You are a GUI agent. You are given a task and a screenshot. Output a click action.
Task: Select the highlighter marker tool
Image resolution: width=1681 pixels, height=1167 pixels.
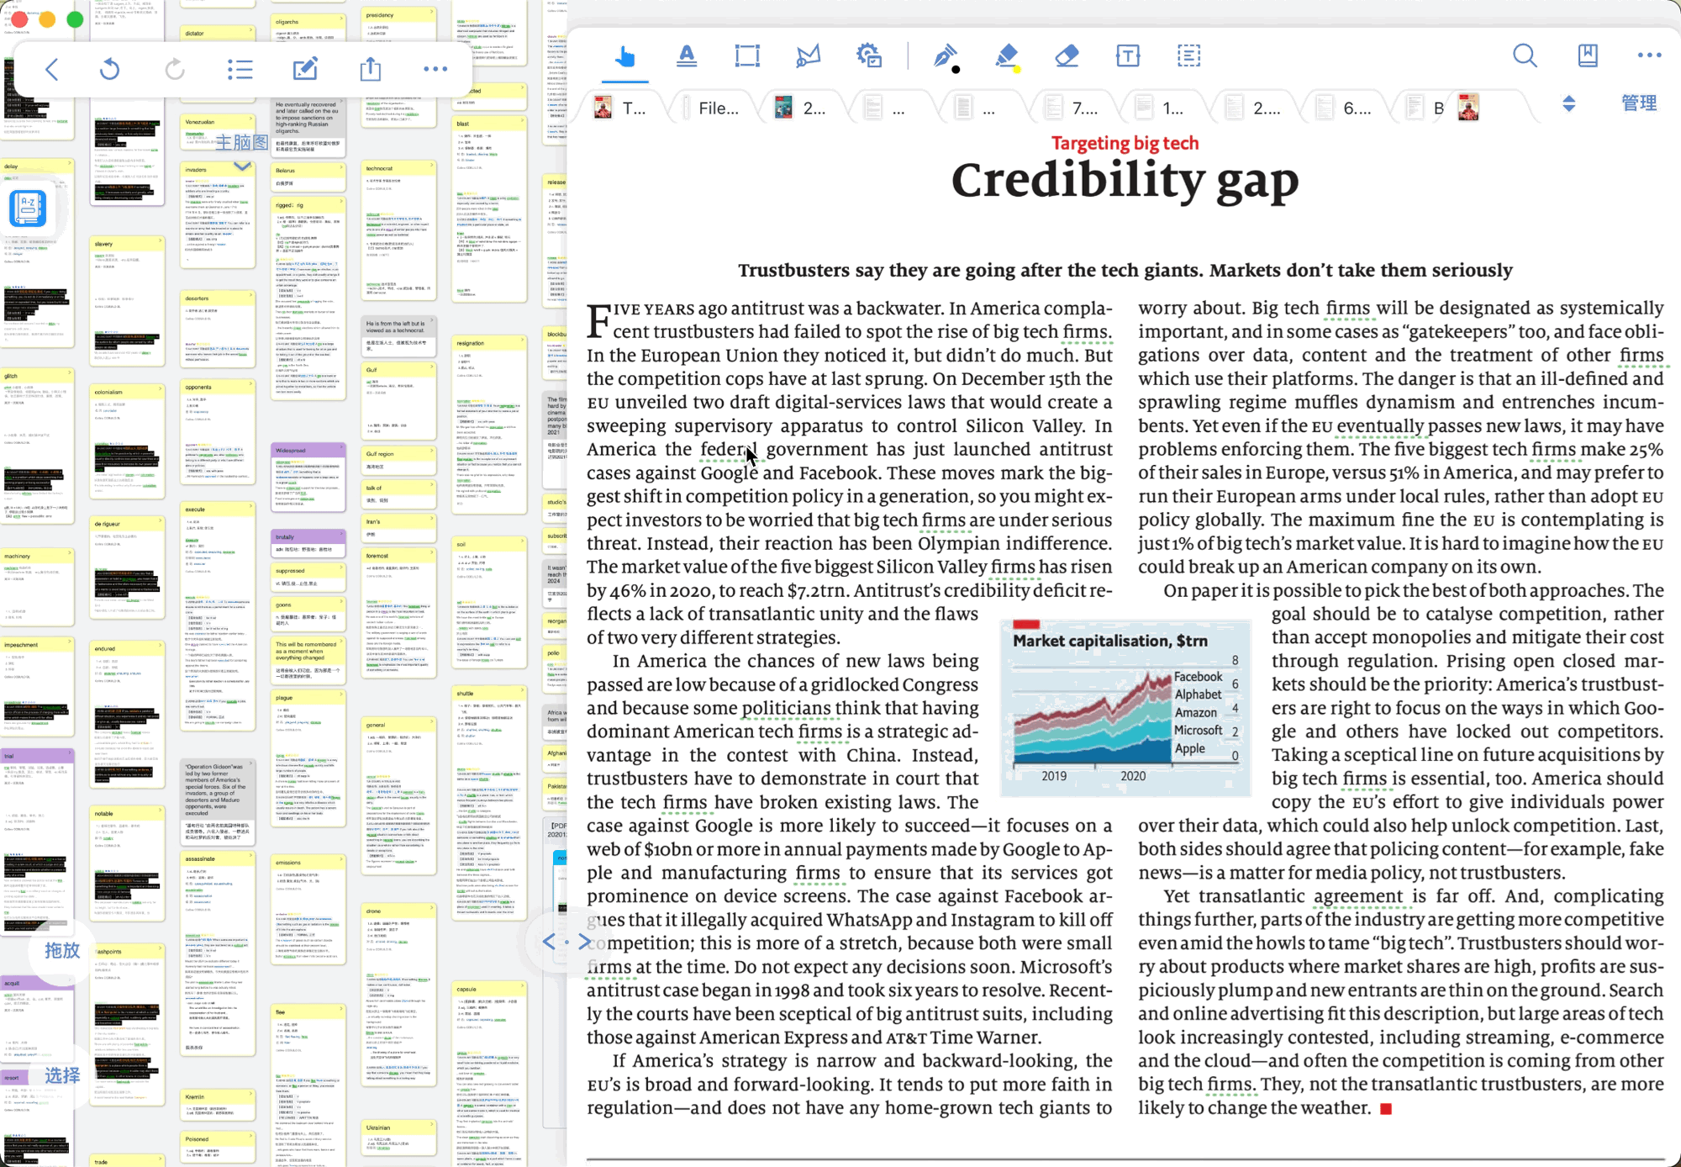coord(1005,56)
